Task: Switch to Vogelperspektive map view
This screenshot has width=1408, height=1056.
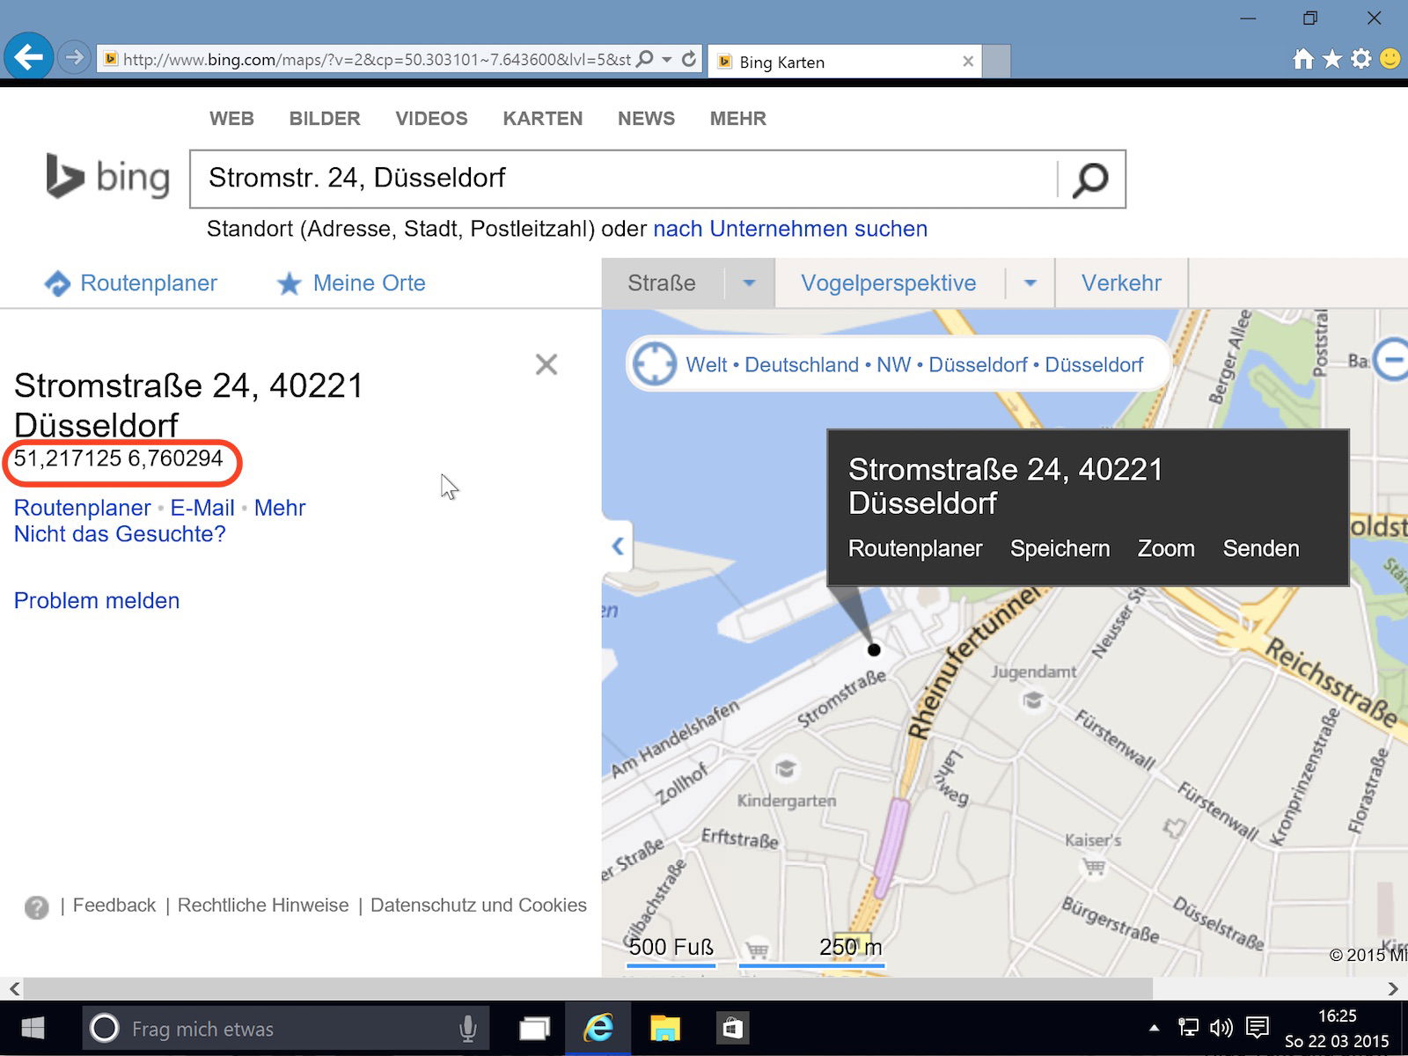Action: 889,283
